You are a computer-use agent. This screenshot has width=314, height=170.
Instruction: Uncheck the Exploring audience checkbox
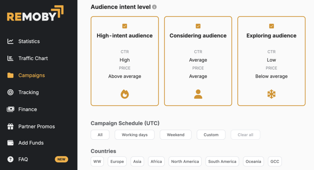pyautogui.click(x=271, y=26)
